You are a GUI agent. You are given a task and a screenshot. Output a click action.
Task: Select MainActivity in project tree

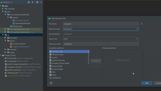tap(17, 26)
